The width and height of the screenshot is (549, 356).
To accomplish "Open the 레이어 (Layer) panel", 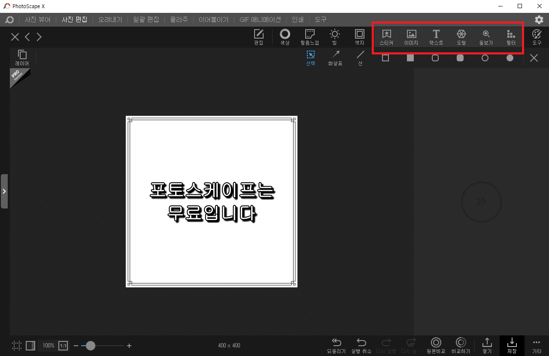I will (22, 58).
